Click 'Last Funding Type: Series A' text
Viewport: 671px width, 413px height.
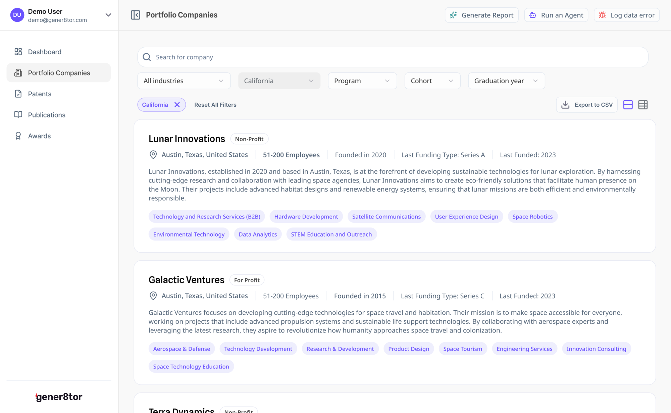[x=443, y=155]
